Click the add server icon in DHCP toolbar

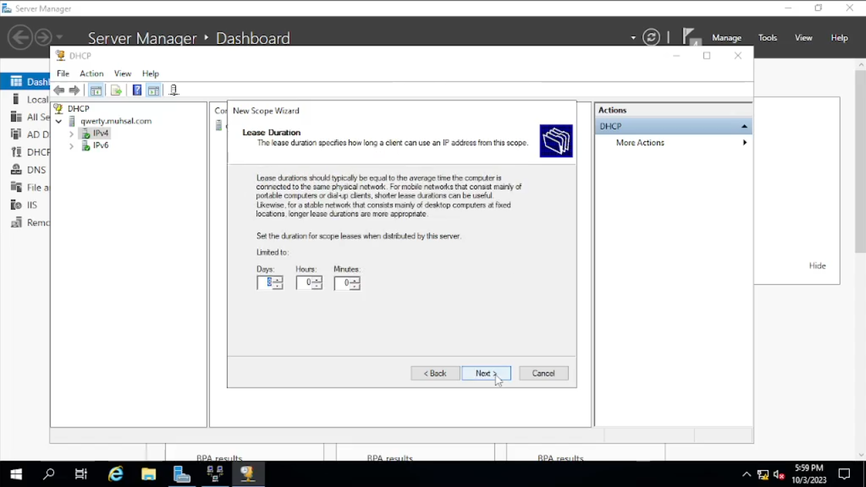pyautogui.click(x=173, y=91)
